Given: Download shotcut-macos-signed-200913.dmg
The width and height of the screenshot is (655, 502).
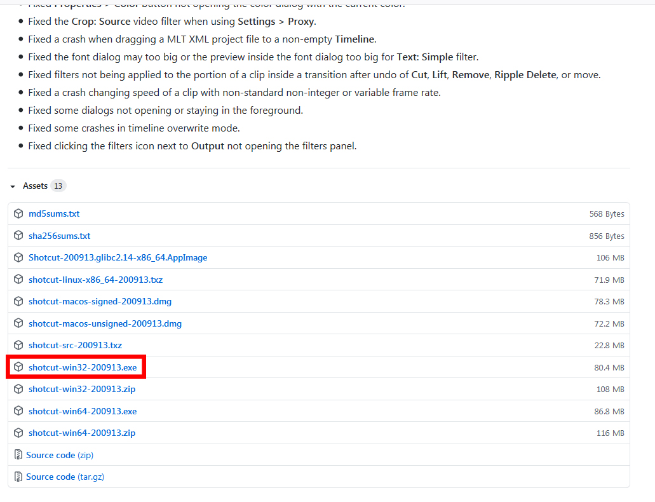Looking at the screenshot, I should (x=100, y=301).
